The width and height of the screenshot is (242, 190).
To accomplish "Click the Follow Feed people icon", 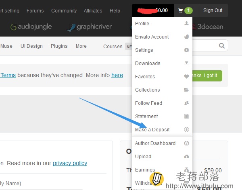I will [x=186, y=103].
